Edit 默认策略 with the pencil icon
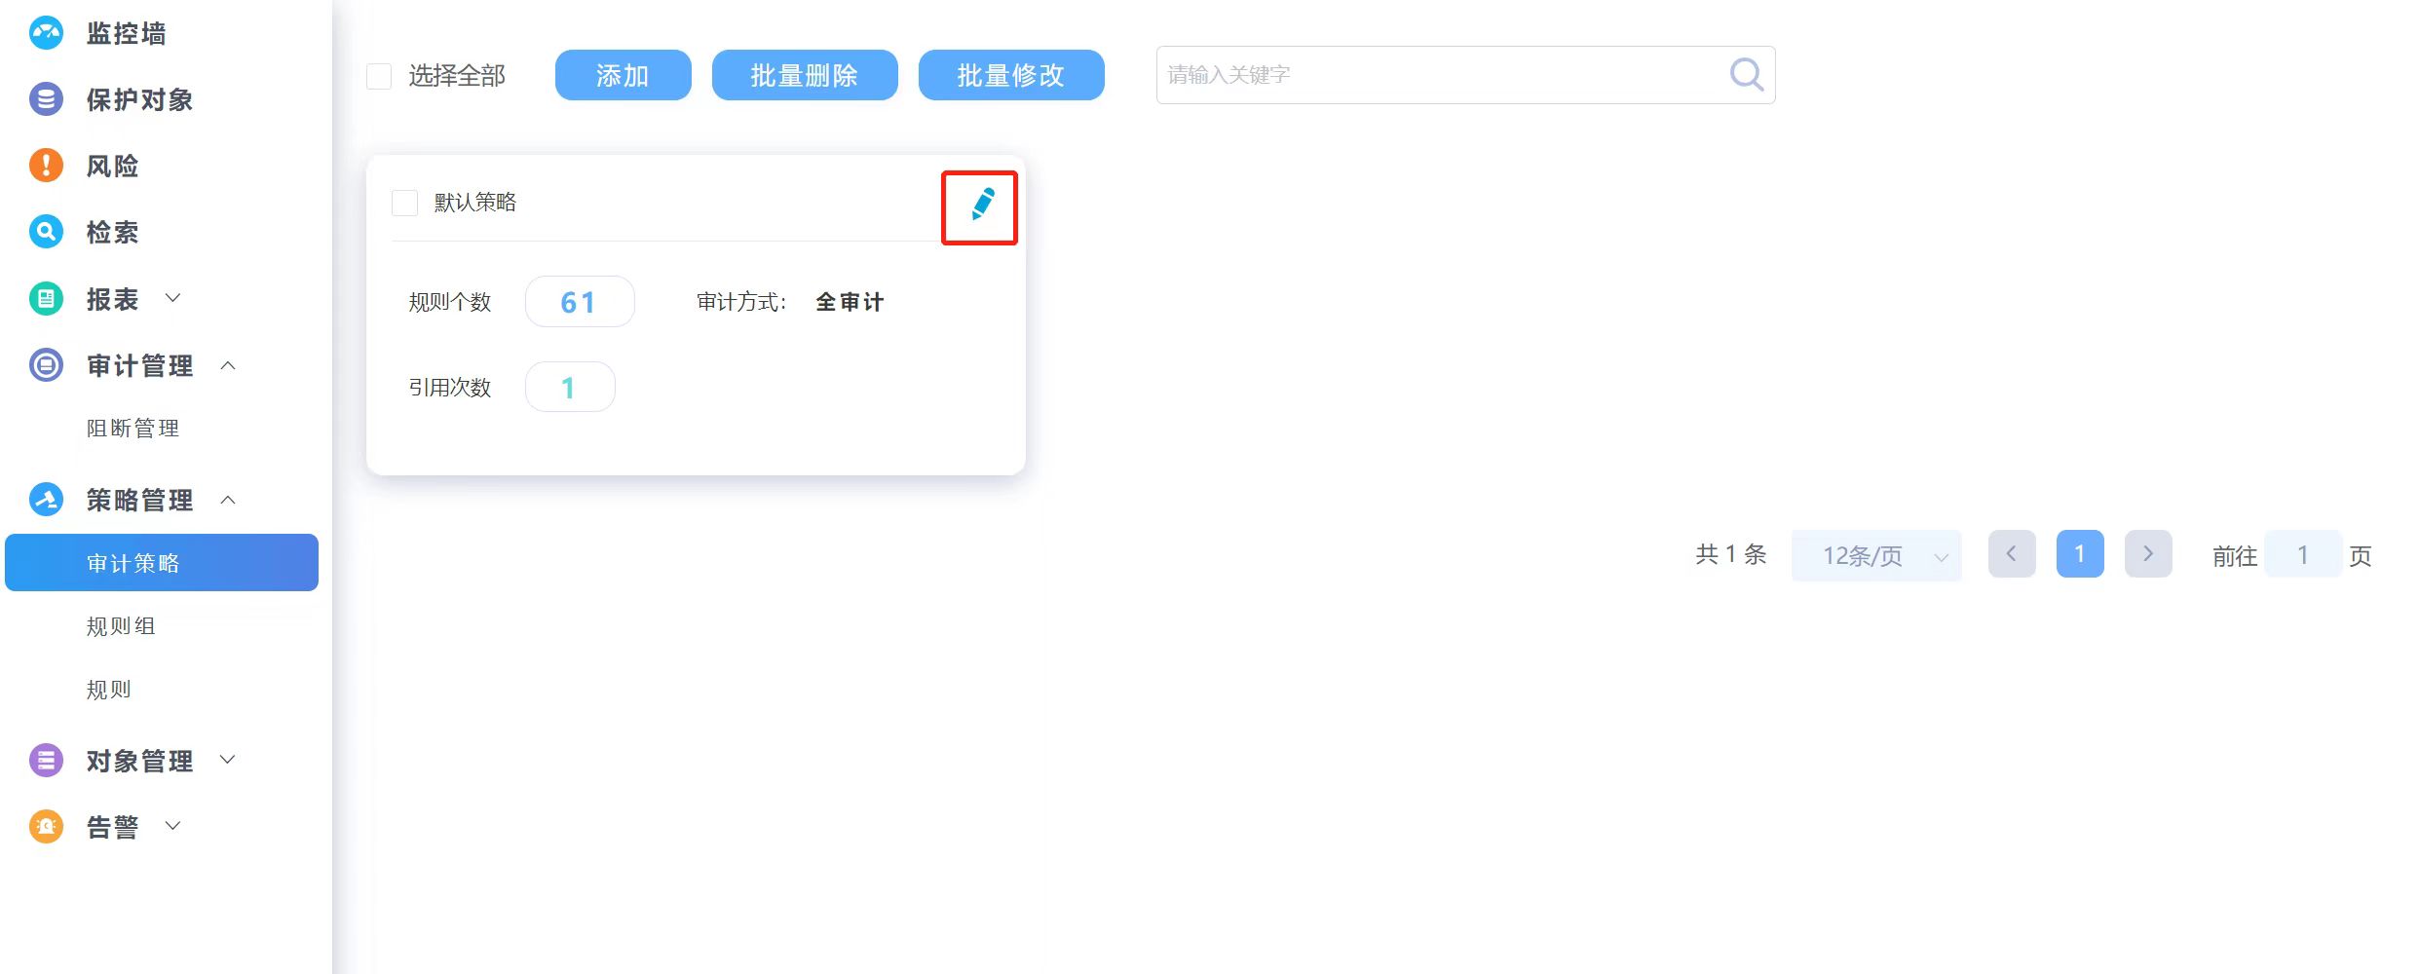The image size is (2419, 974). coord(982,205)
